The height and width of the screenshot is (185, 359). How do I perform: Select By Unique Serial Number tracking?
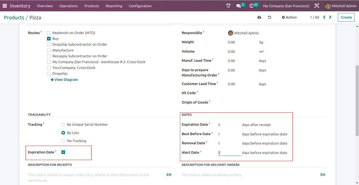click(x=63, y=125)
